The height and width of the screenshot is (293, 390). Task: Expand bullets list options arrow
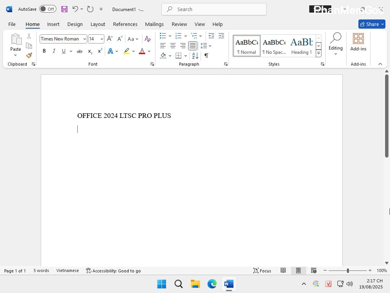pos(170,36)
